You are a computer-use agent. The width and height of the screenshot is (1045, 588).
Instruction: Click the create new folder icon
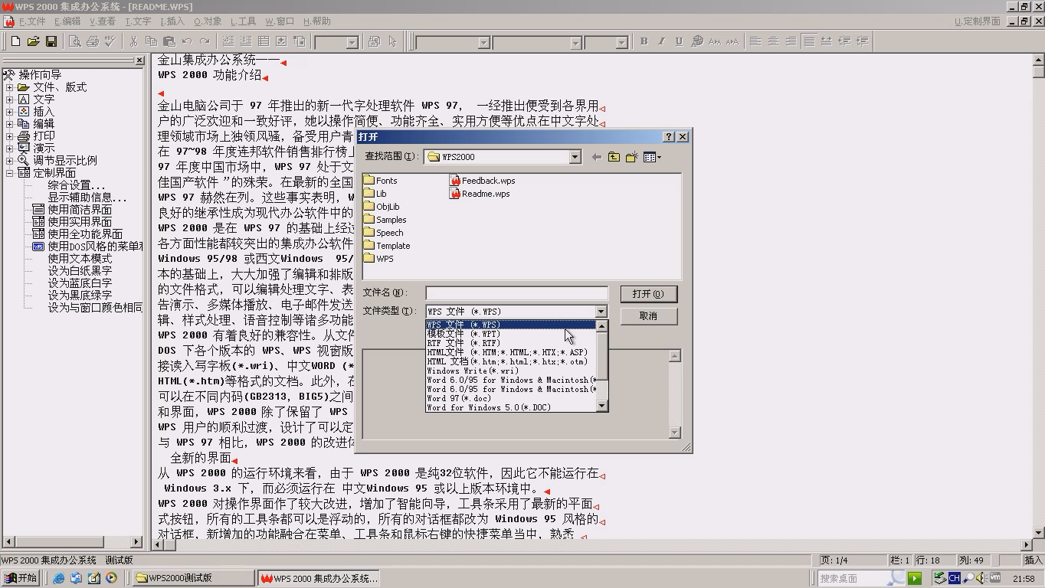[631, 157]
